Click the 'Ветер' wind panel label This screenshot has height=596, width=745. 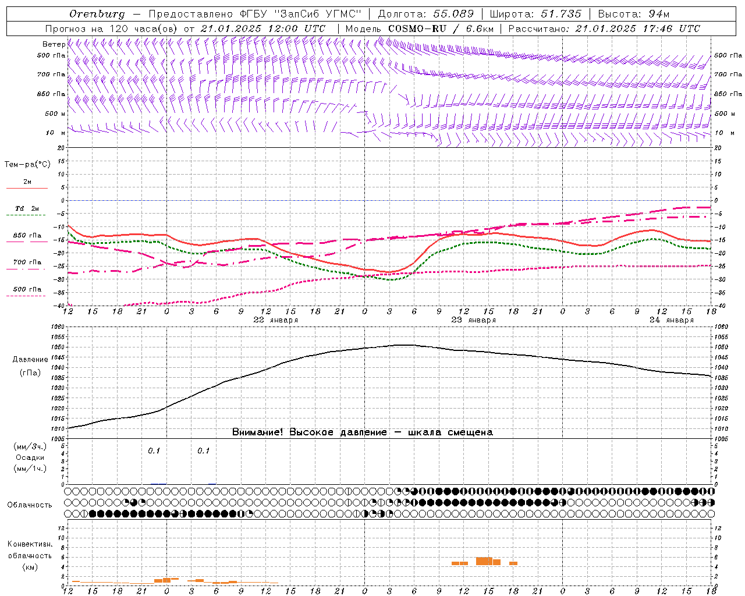tap(54, 44)
